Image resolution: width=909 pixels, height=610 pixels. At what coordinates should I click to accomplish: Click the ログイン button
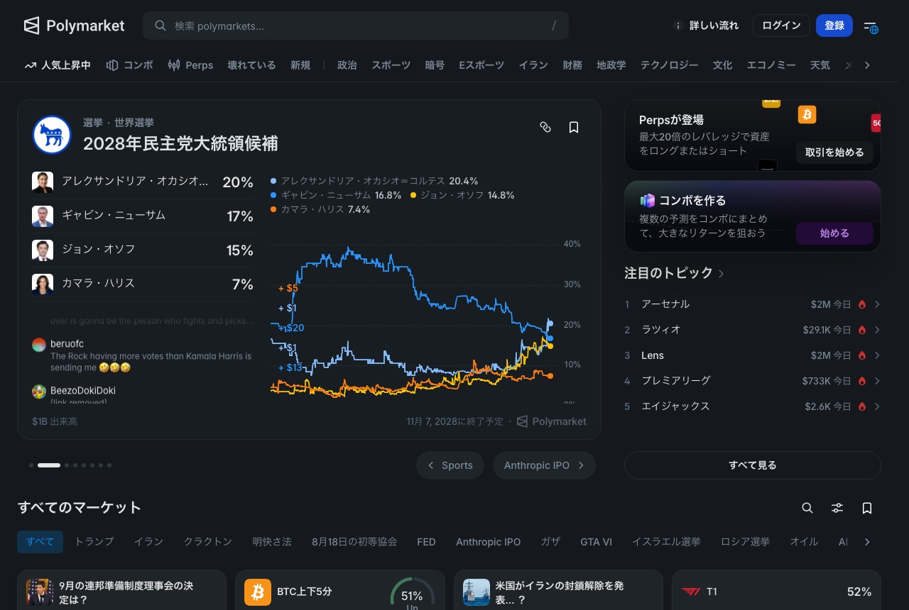pos(781,26)
